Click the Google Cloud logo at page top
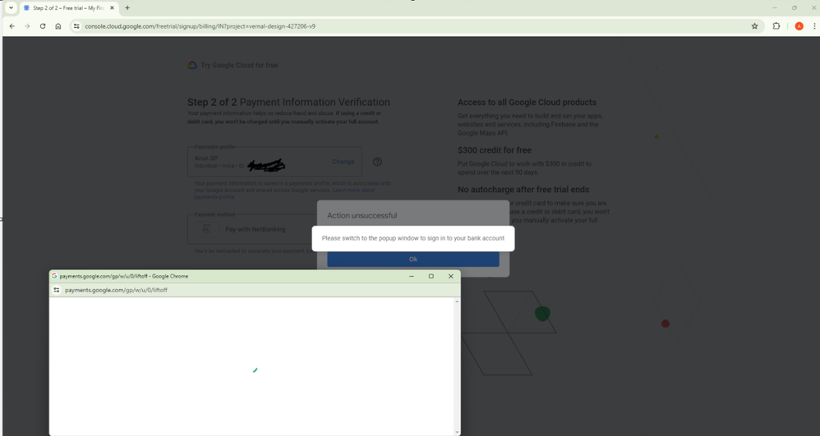Screen dimensions: 820x436 [x=192, y=66]
